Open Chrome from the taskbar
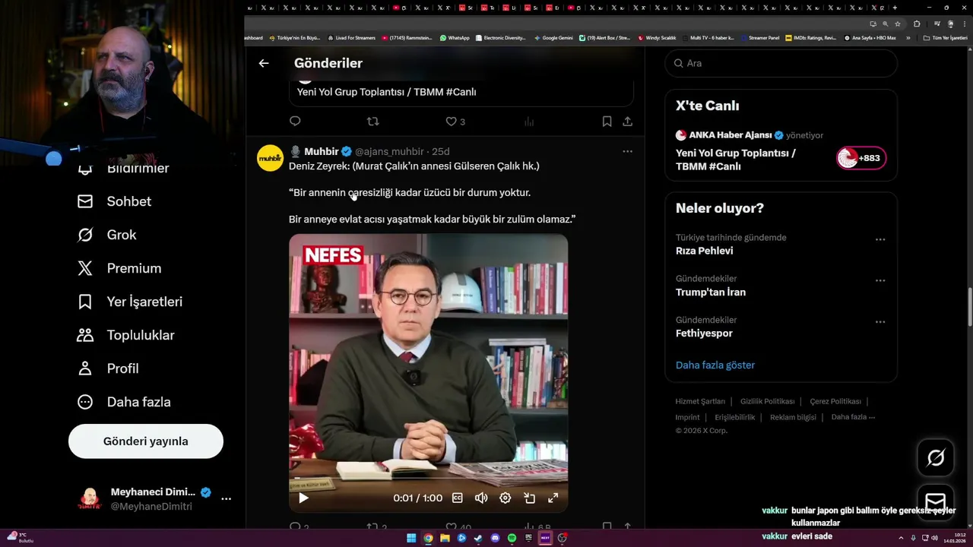This screenshot has height=547, width=973. tap(428, 538)
